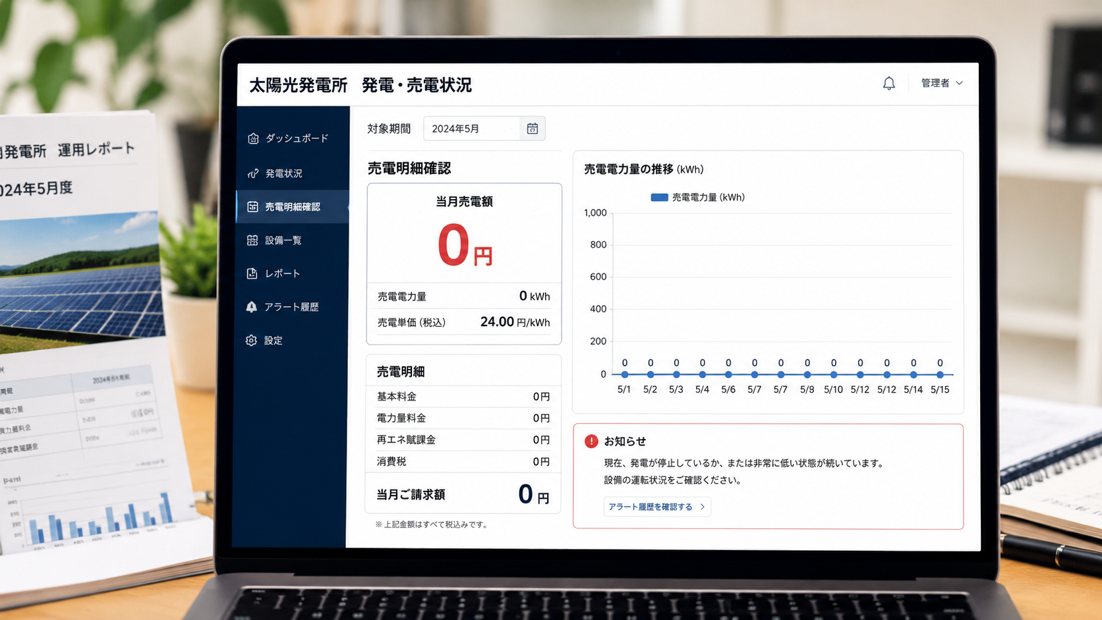
Task: Click the red warning icon beside お知らせ
Action: pos(591,441)
